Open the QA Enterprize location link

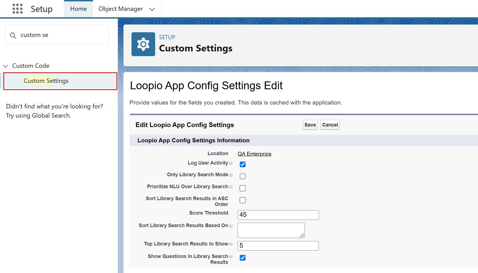255,154
